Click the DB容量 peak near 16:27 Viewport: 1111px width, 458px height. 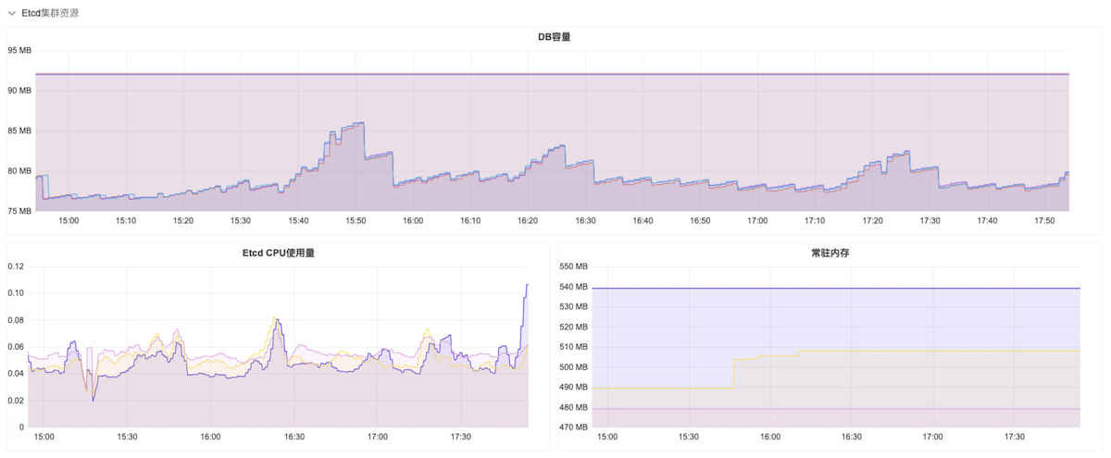point(561,146)
